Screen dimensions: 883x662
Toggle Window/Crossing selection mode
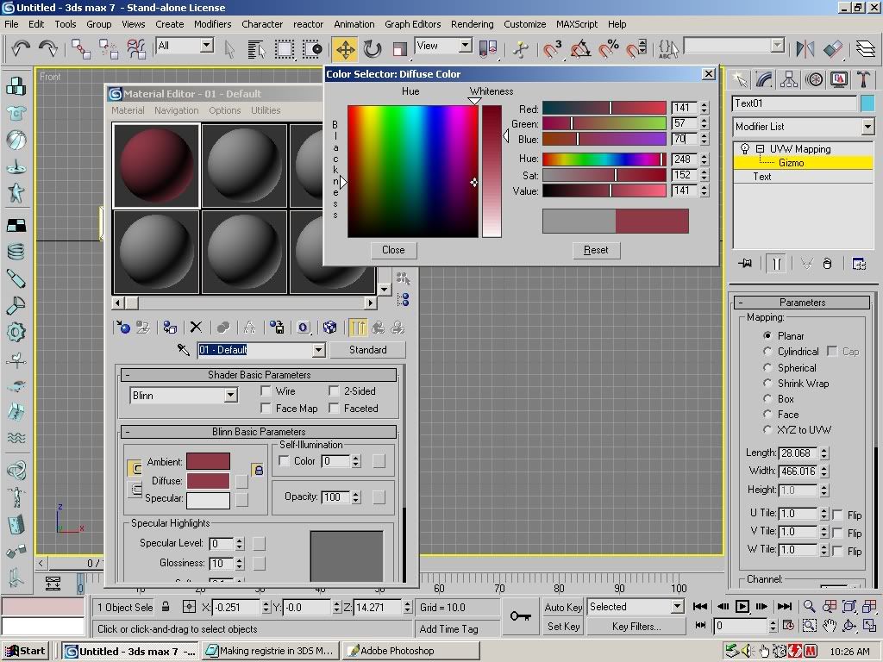[312, 49]
